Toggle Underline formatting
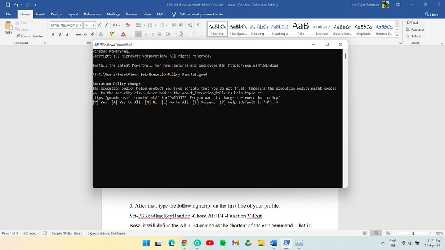This screenshot has height=250, width=445. (x=66, y=34)
